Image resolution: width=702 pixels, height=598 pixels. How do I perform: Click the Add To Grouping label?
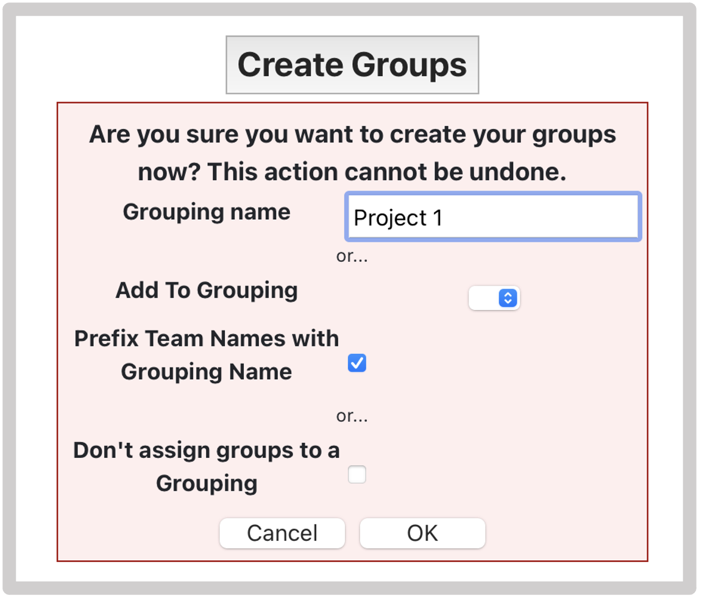click(206, 290)
